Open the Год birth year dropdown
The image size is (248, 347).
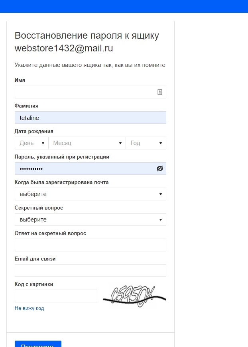146,143
